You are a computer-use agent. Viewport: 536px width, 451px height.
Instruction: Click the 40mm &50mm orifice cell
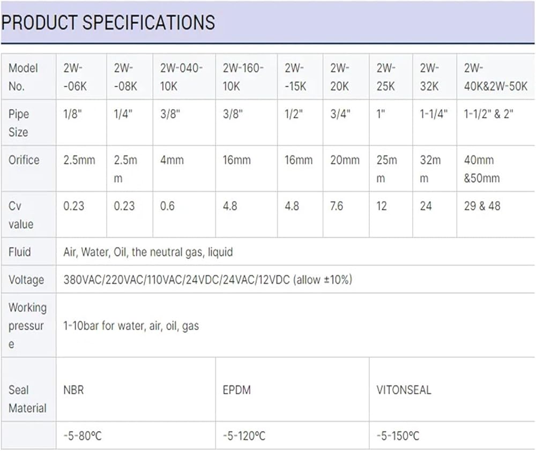point(496,168)
